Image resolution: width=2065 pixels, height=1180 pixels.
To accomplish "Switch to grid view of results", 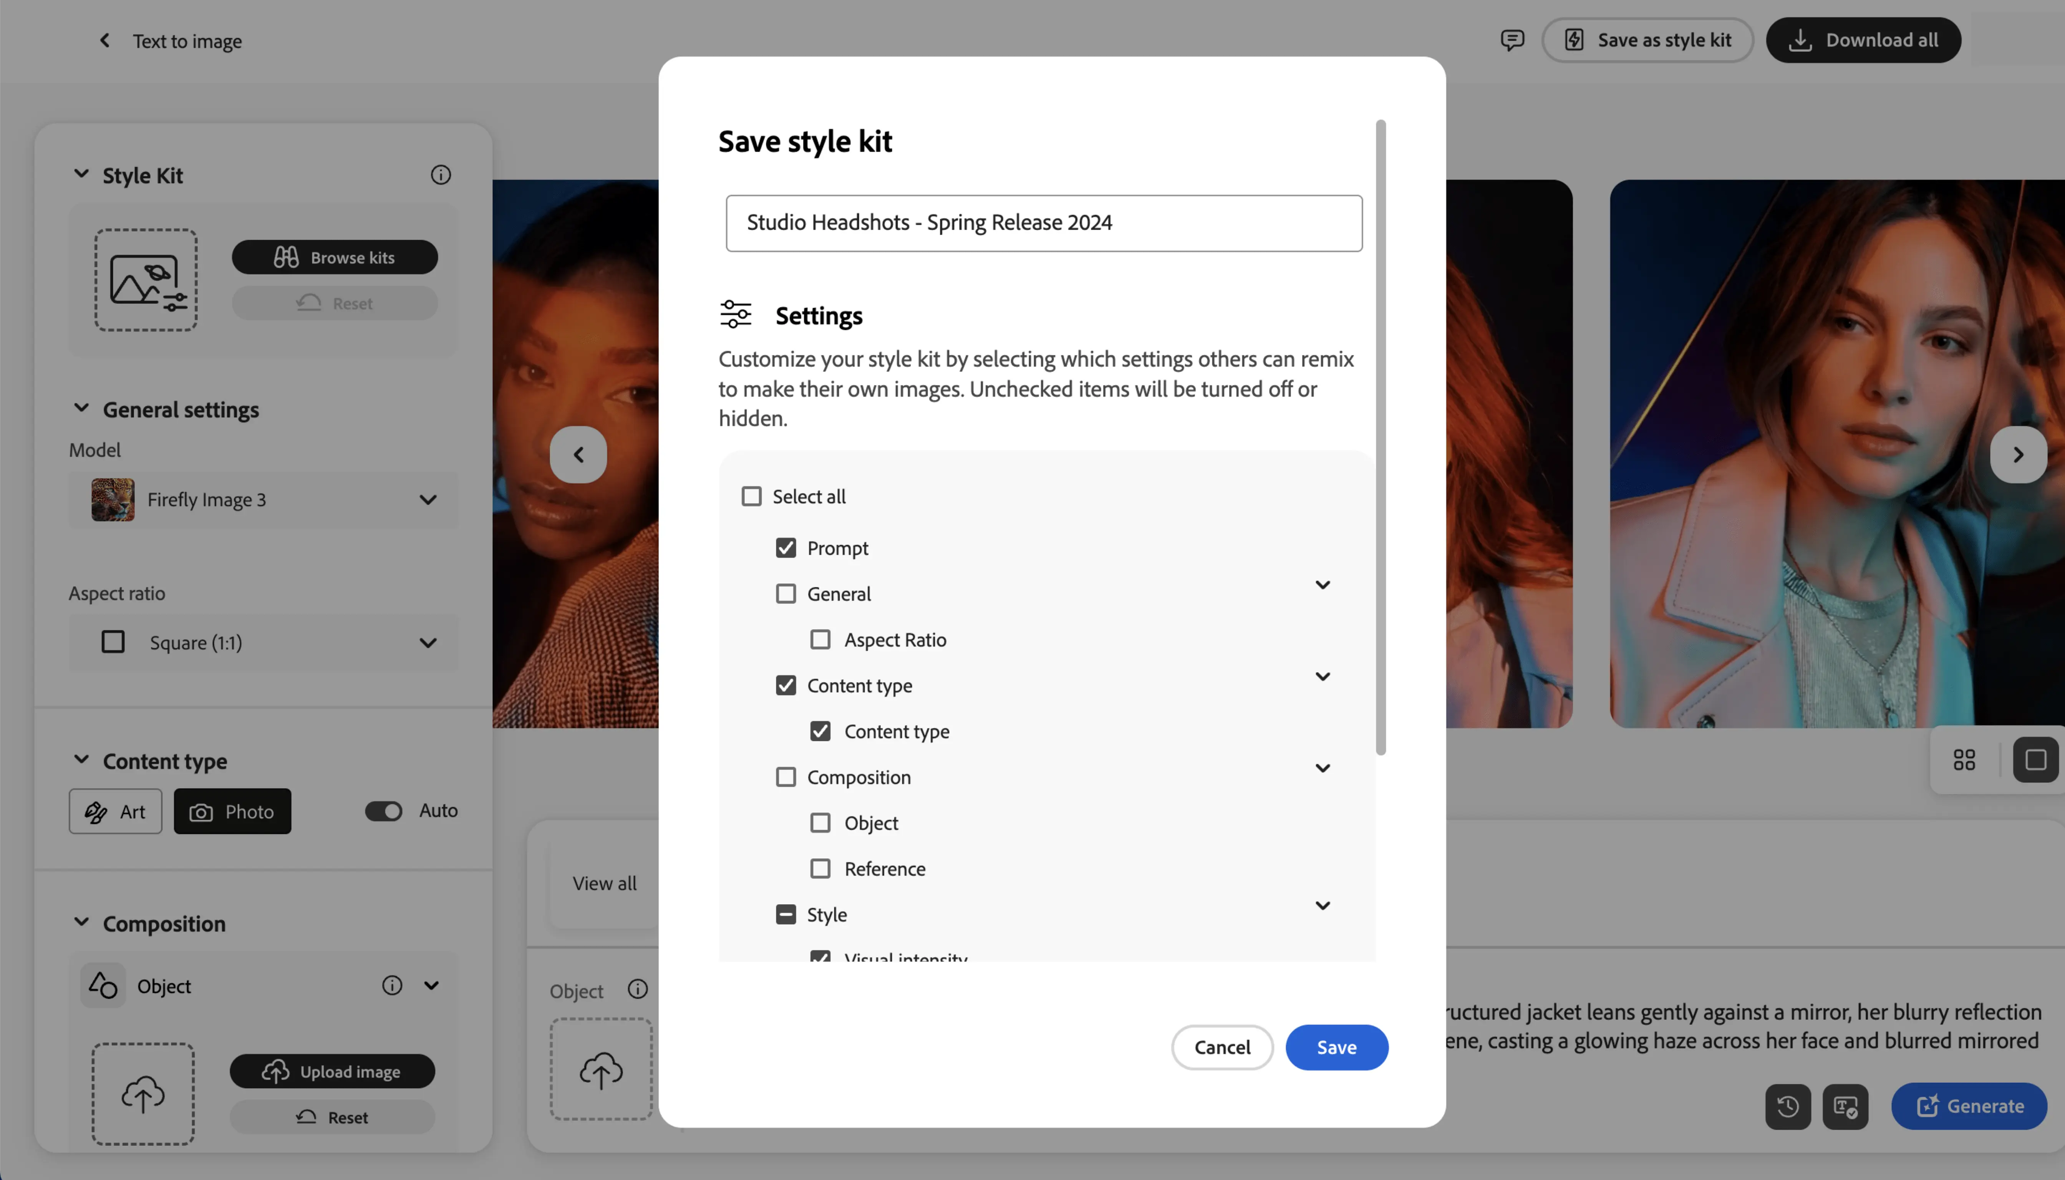I will pyautogui.click(x=1964, y=759).
